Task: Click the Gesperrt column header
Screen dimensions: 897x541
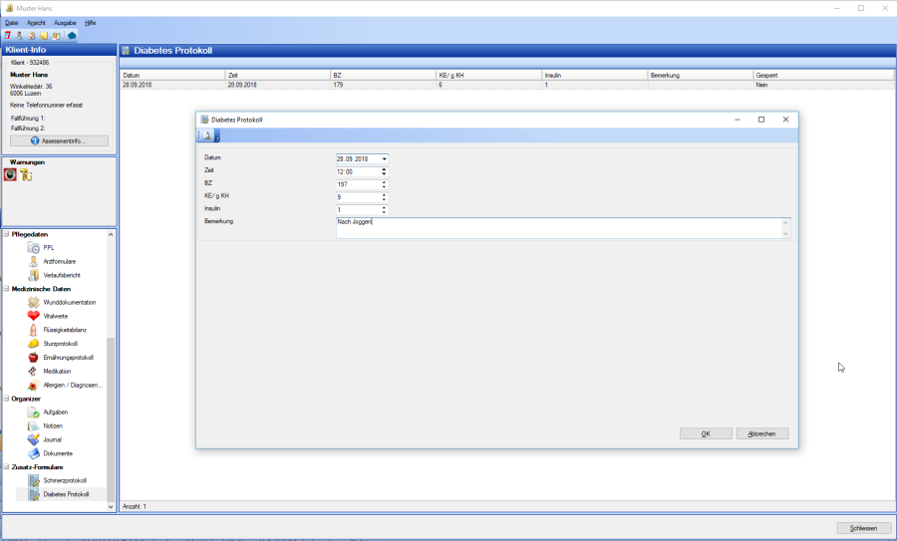Action: tap(824, 75)
